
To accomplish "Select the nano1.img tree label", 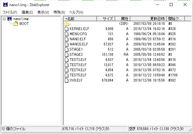I will 21,19.
